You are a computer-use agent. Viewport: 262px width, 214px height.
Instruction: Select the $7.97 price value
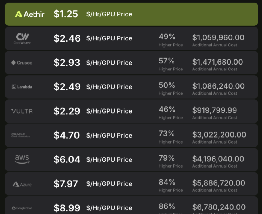[66, 184]
